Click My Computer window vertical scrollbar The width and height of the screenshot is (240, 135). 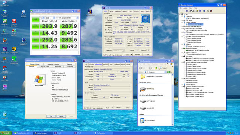(172, 99)
